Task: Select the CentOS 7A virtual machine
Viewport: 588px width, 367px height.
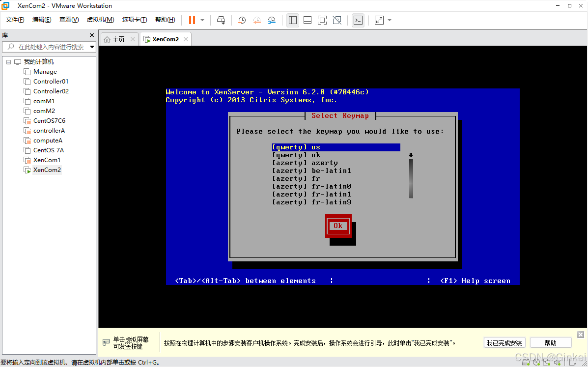Action: click(48, 150)
